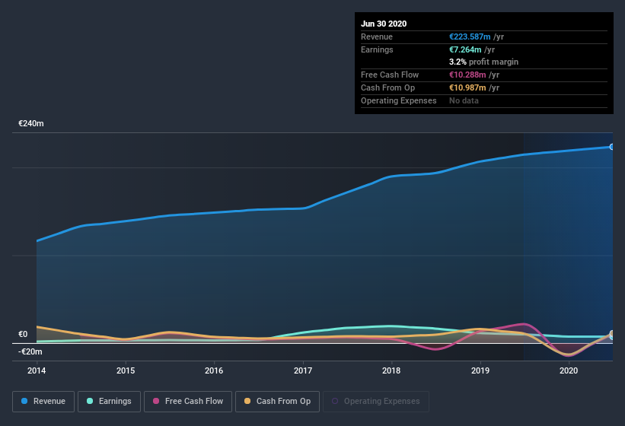Screen dimensions: 625x426
Task: Click the hollow Operating Expenses legend circle
Action: tap(335, 401)
